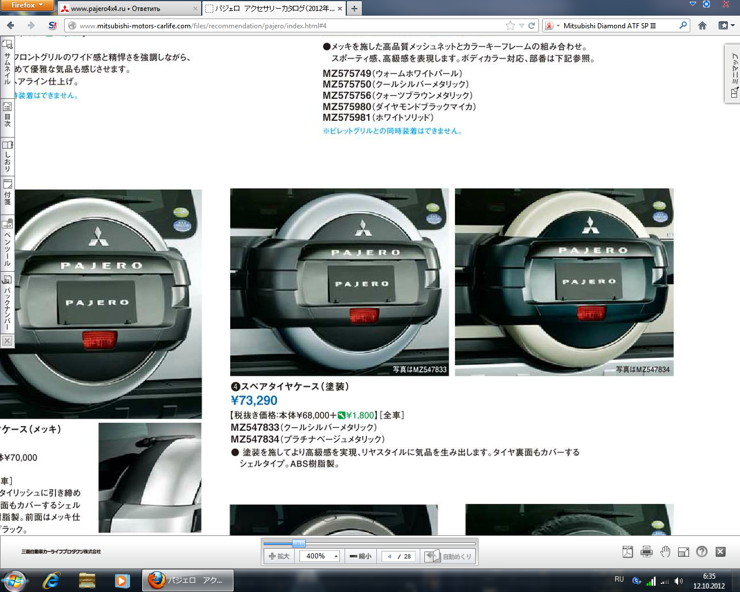Image resolution: width=740 pixels, height=592 pixels.
Task: Click the 縮小 zoom out button
Action: tap(361, 556)
